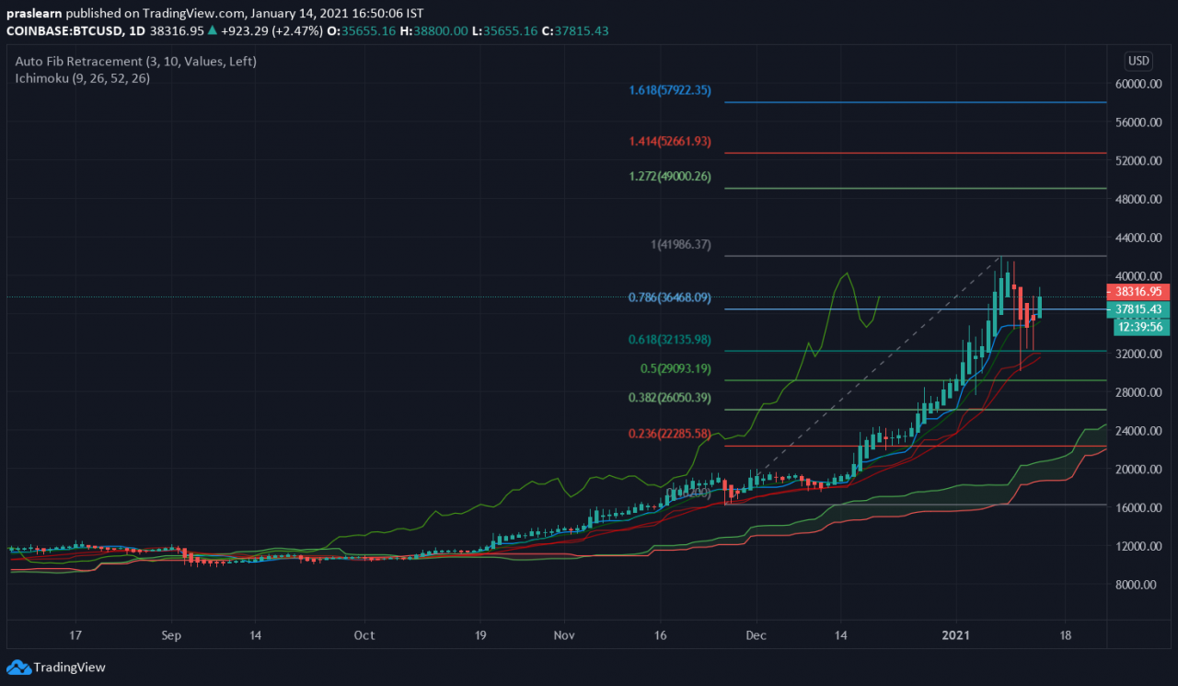Click the TradingView logo icon

click(17, 667)
